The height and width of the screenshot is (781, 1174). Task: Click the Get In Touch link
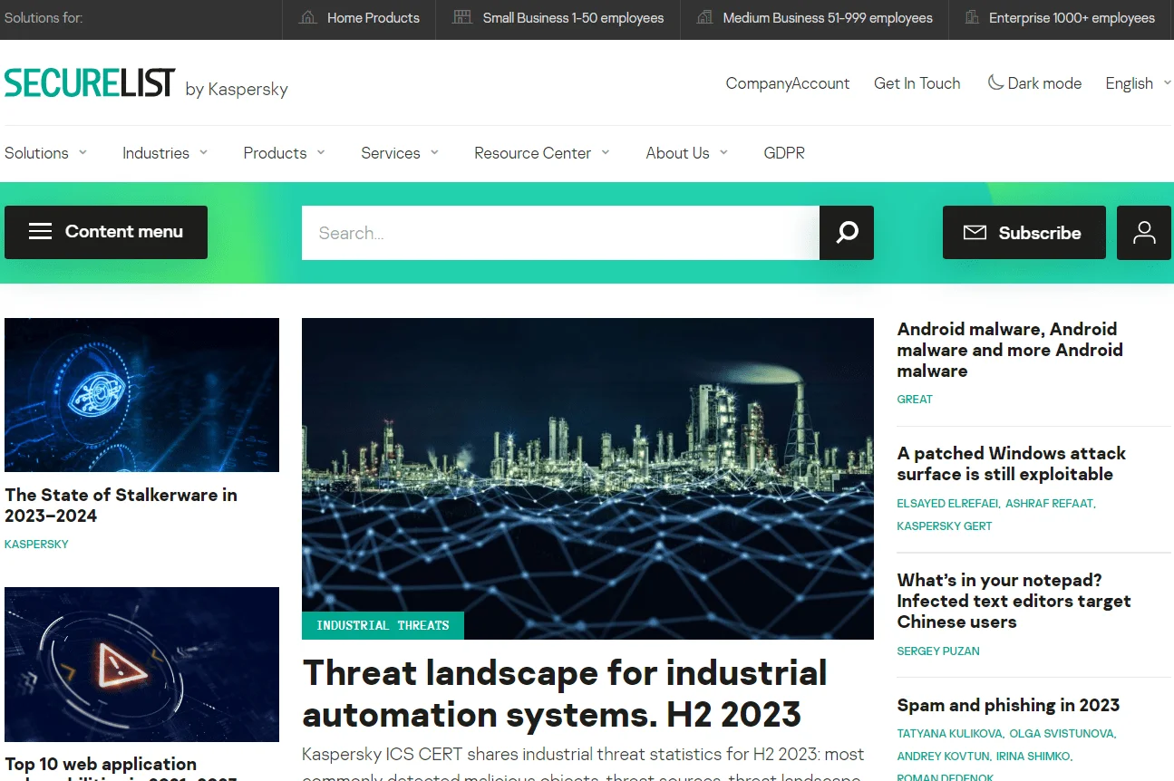pos(917,83)
